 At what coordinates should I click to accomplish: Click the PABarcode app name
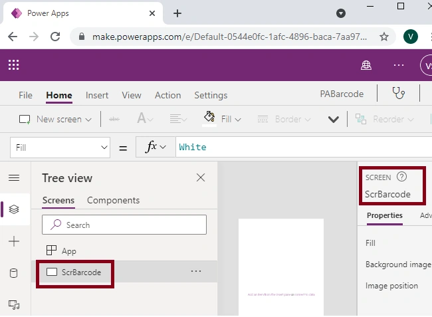coord(342,94)
